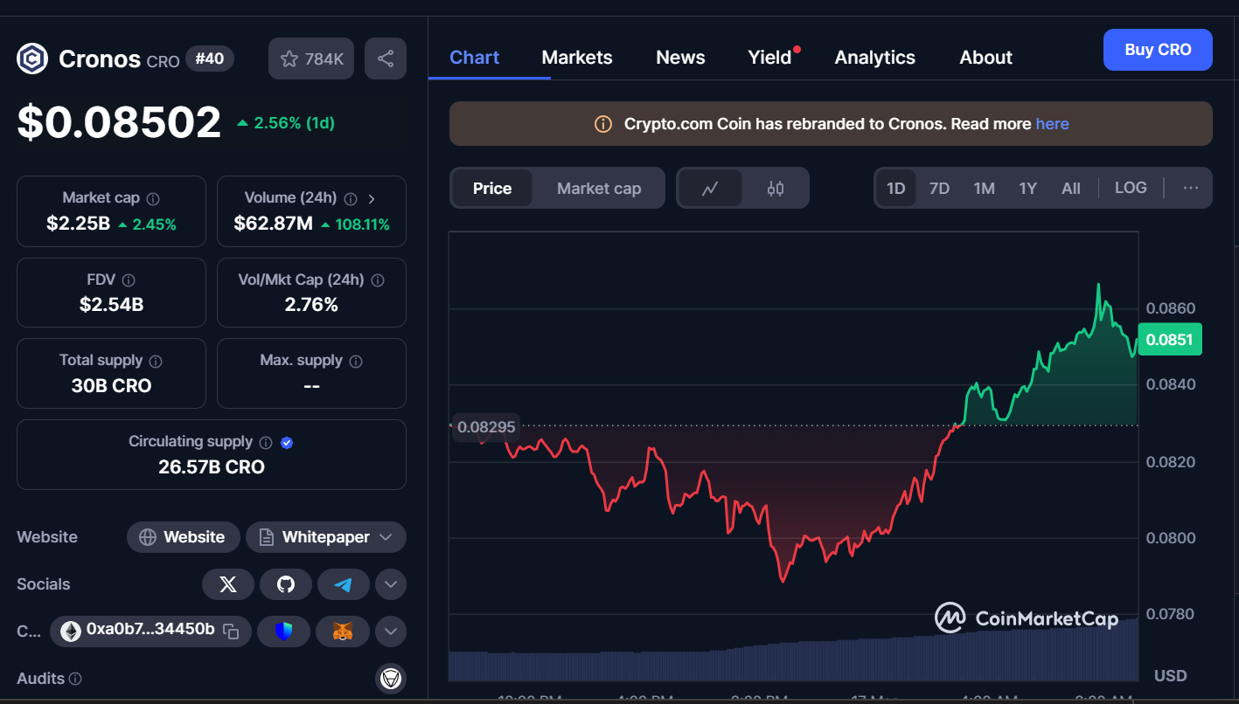Set chart range to 1M
This screenshot has width=1239, height=704.
(985, 188)
